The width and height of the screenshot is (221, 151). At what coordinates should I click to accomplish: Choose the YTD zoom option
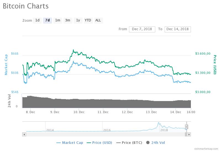[x=88, y=20]
